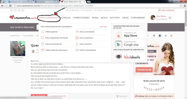187x99 pixels.
Task: Click the Apple App Store icon
Action: [118, 35]
